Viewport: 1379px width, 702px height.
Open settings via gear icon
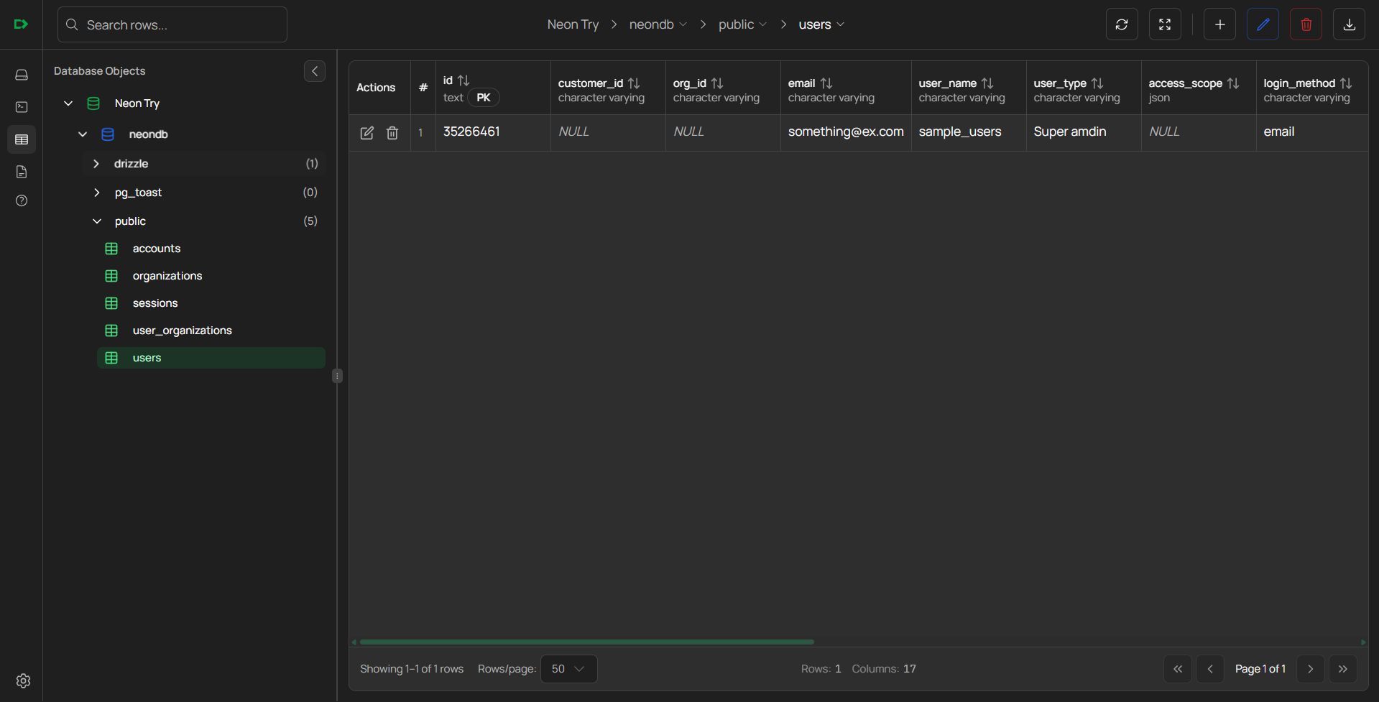click(x=22, y=680)
